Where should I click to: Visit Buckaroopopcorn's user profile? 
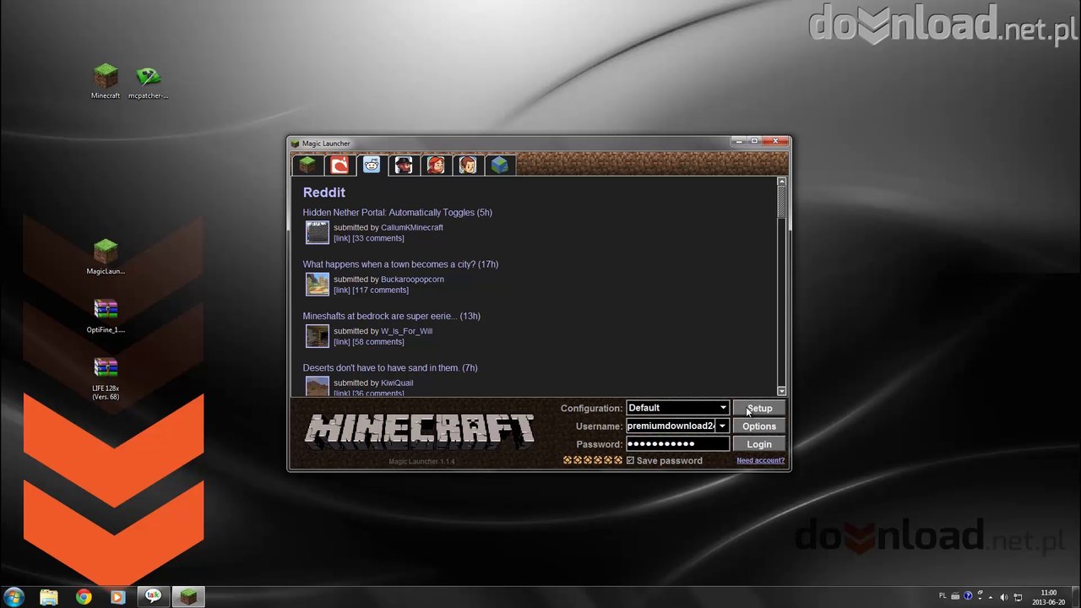(412, 280)
